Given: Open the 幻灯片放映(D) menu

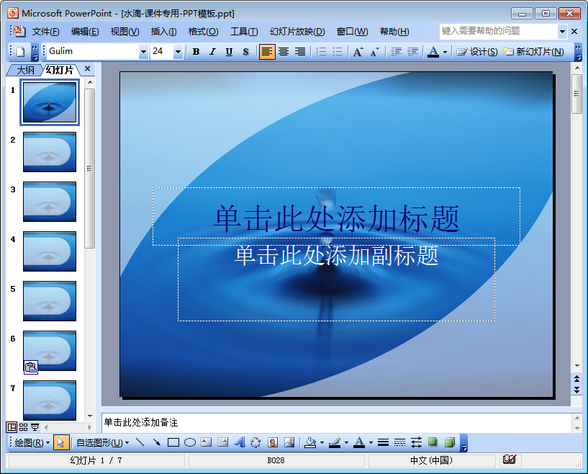Looking at the screenshot, I should coord(297,32).
